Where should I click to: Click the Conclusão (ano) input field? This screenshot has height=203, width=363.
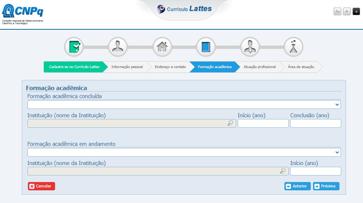pos(316,123)
